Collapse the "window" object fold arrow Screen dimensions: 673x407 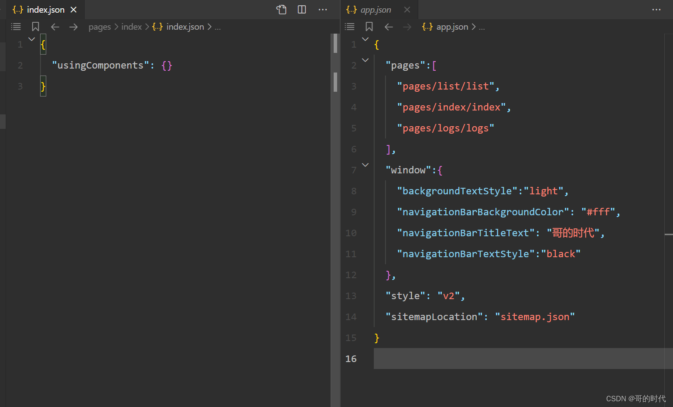point(366,165)
